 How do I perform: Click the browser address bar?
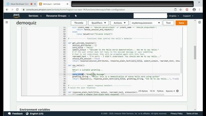pyautogui.click(x=97, y=10)
